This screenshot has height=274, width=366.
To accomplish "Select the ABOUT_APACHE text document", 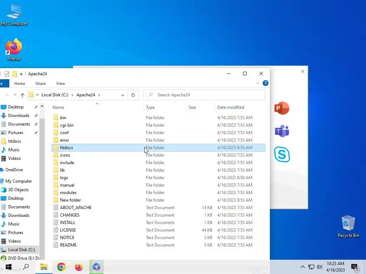I will (158, 208).
